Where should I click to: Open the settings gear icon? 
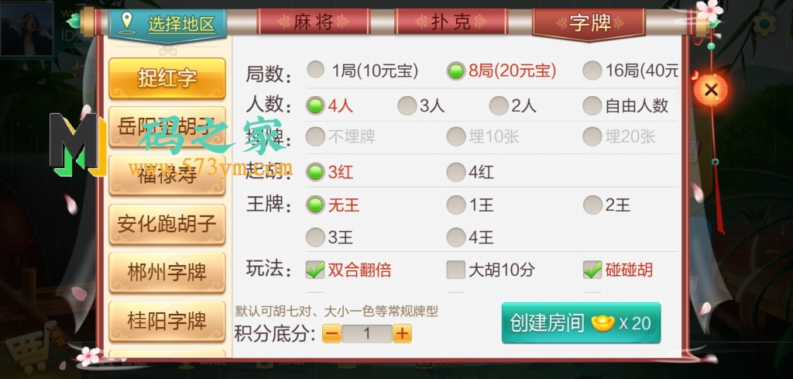point(764,23)
